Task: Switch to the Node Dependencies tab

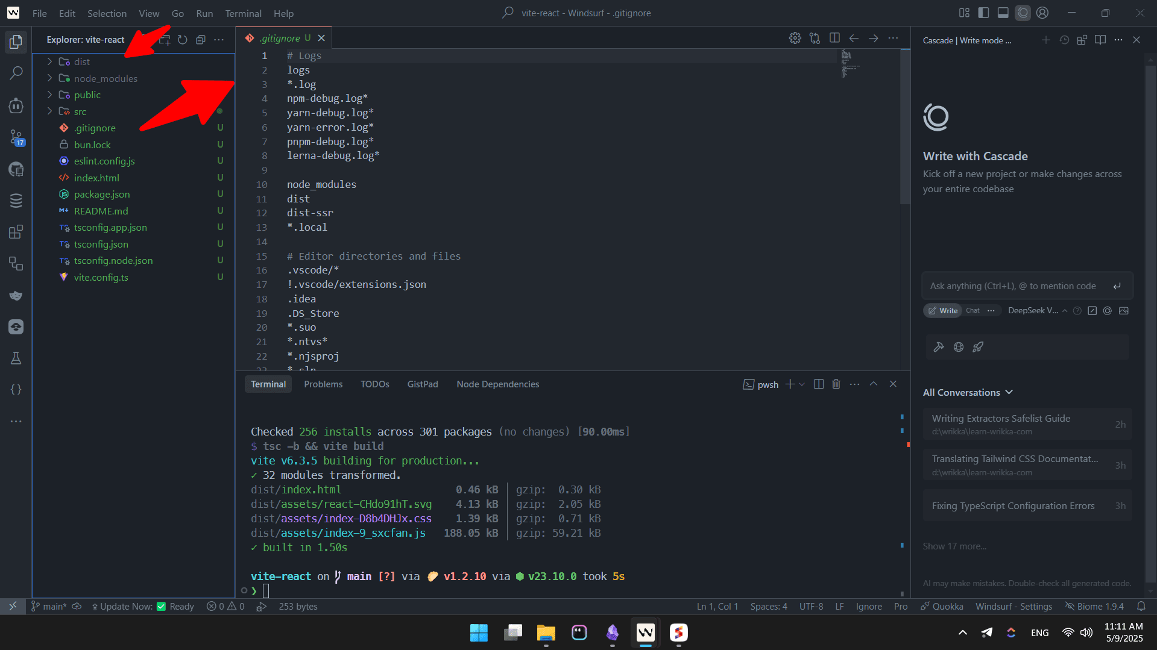Action: pos(498,384)
